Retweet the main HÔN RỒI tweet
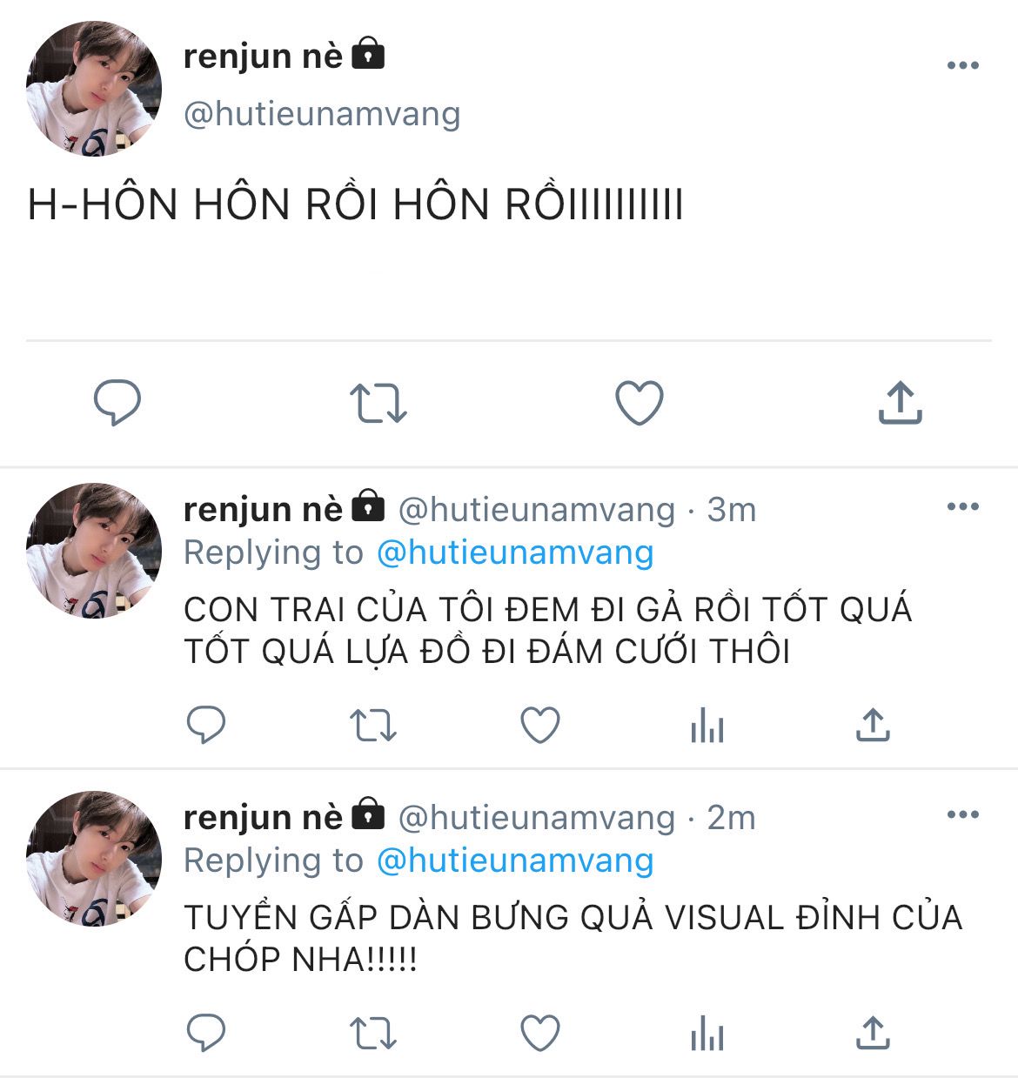 (x=378, y=404)
